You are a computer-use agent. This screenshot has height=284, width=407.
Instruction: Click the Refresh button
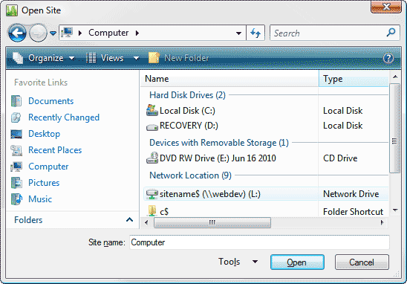point(255,33)
